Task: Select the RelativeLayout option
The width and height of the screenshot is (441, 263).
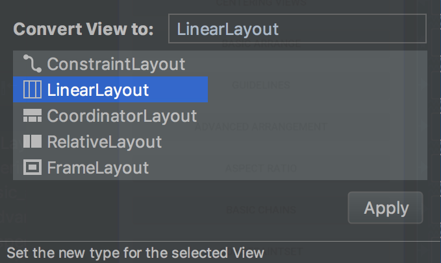Action: pyautogui.click(x=105, y=142)
